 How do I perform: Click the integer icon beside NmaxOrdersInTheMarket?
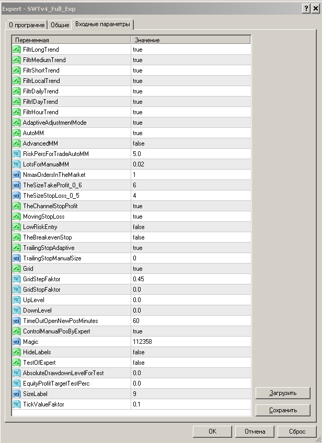(x=17, y=175)
